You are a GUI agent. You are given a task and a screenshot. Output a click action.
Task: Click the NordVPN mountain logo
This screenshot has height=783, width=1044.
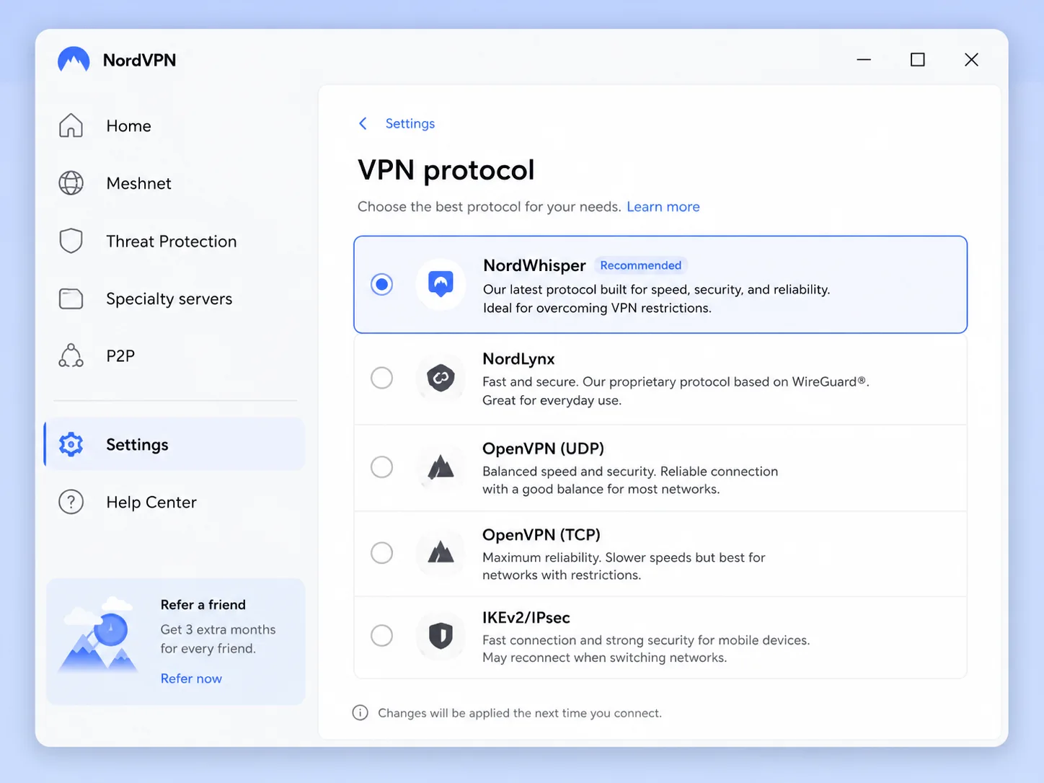(x=74, y=60)
